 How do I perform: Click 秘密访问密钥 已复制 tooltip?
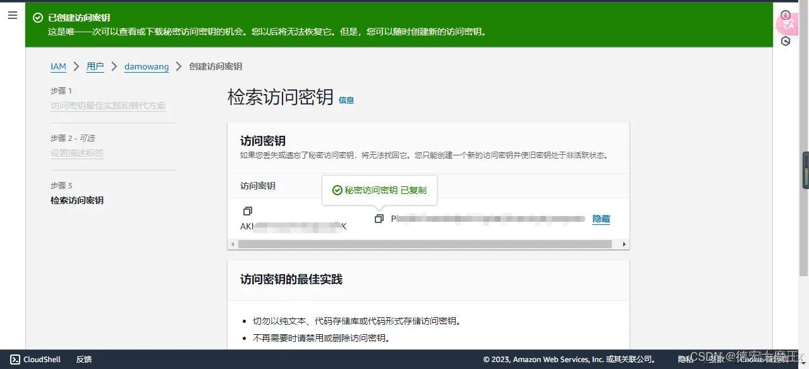(379, 190)
